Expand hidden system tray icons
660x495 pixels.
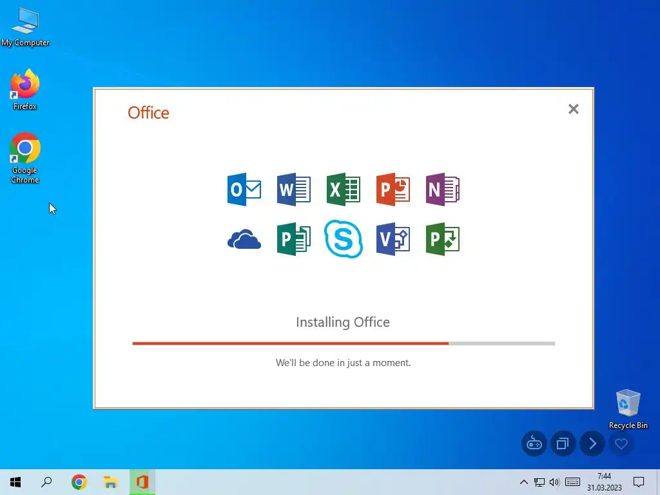(x=523, y=482)
